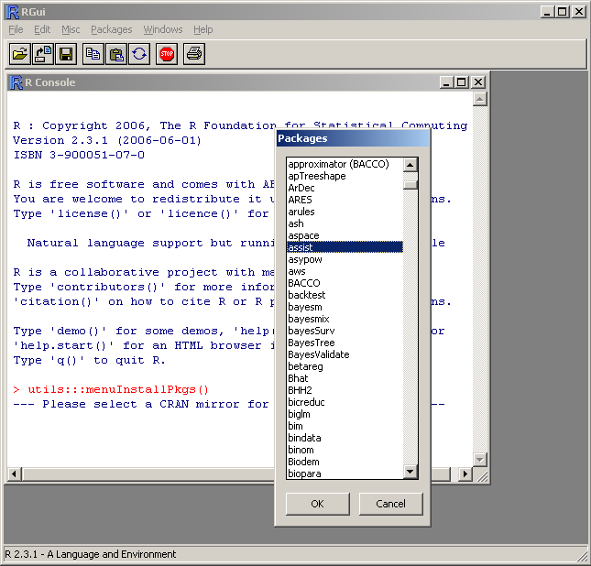Maximize the R Console window

click(x=461, y=82)
